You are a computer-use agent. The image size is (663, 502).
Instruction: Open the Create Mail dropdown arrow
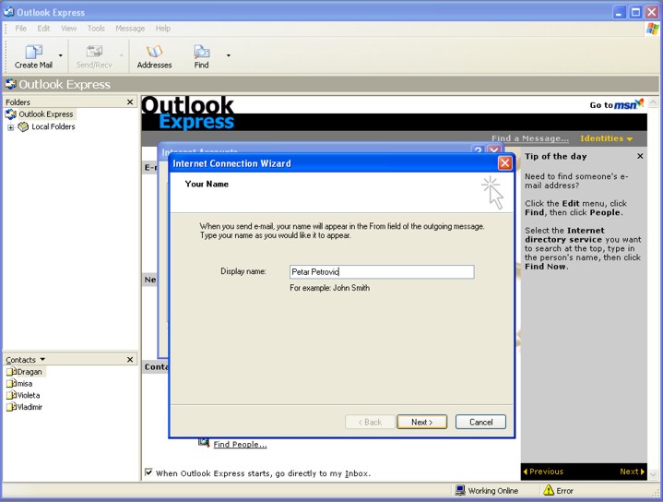coord(61,55)
